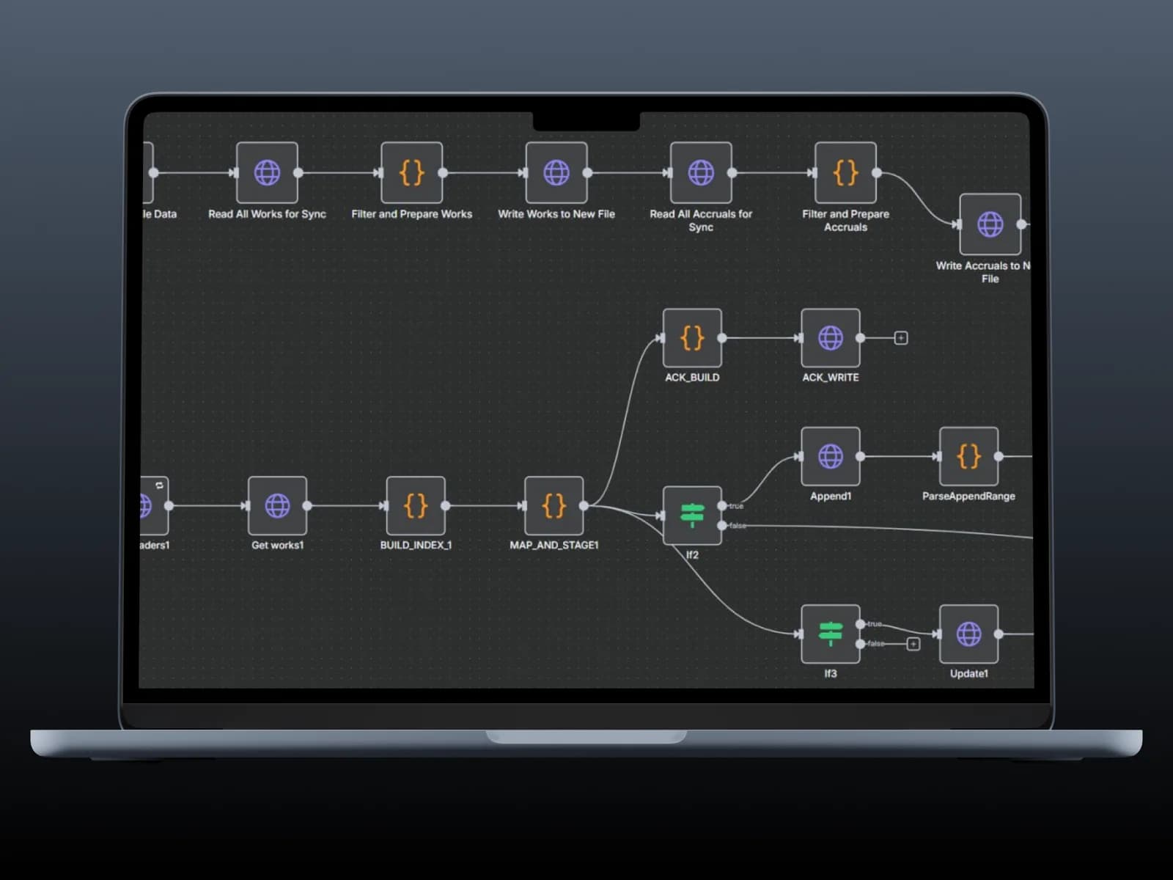
Task: Click the Write Works to New File node
Action: [x=556, y=173]
